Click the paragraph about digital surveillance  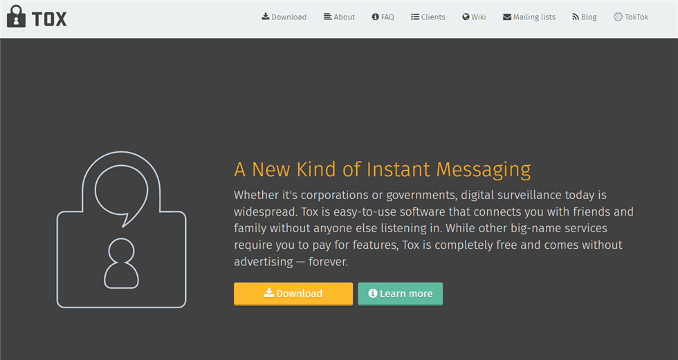point(434,228)
